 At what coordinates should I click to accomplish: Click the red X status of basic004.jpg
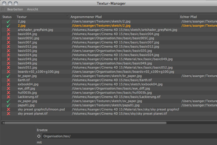pos(8,34)
